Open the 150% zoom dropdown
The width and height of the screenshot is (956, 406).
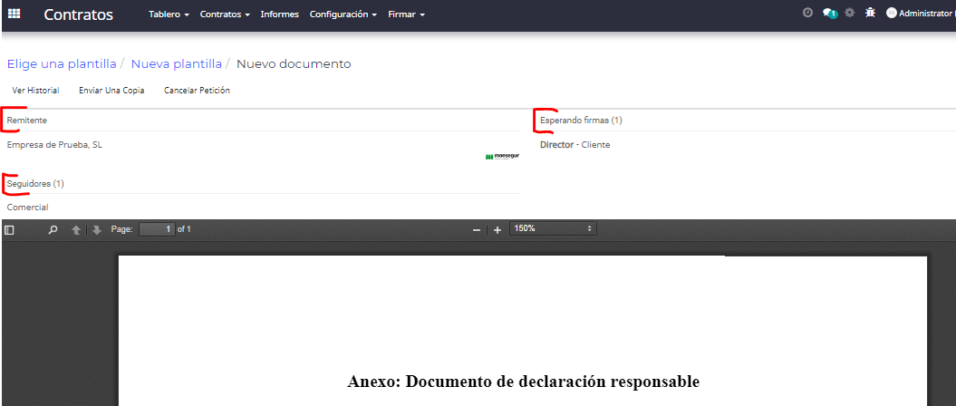[553, 228]
